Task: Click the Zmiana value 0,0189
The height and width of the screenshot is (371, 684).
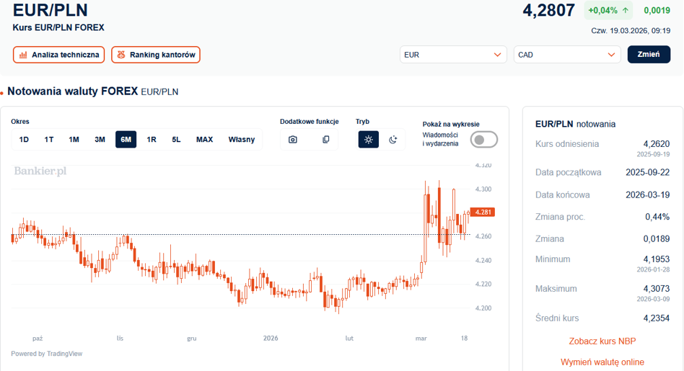Action: coord(657,238)
